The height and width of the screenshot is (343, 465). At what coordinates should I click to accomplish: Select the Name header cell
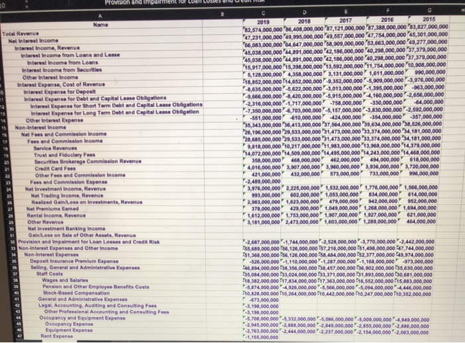tap(100, 25)
